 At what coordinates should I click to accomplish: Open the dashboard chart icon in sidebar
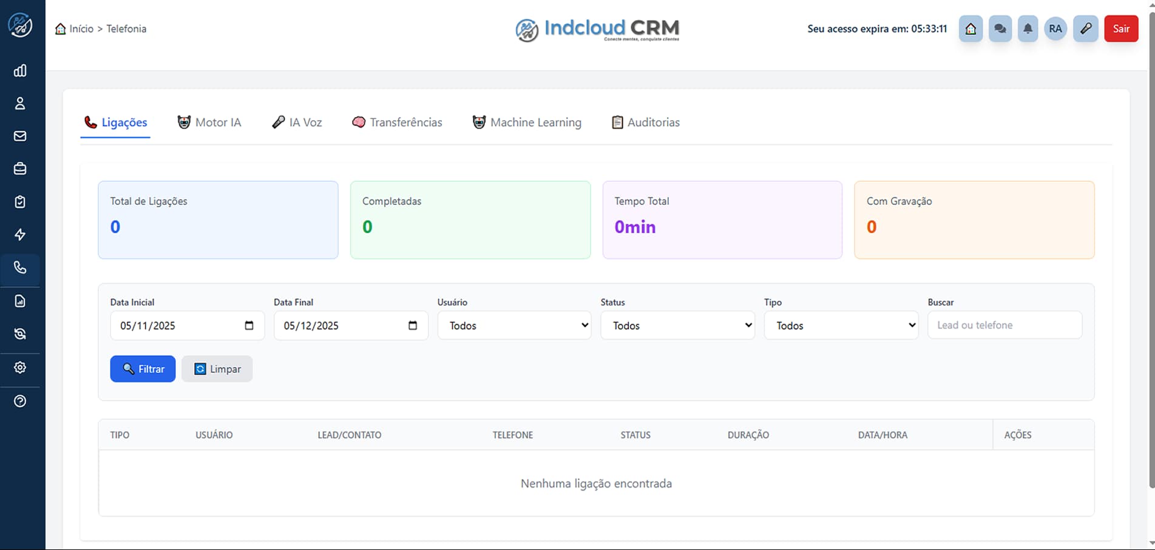click(20, 71)
